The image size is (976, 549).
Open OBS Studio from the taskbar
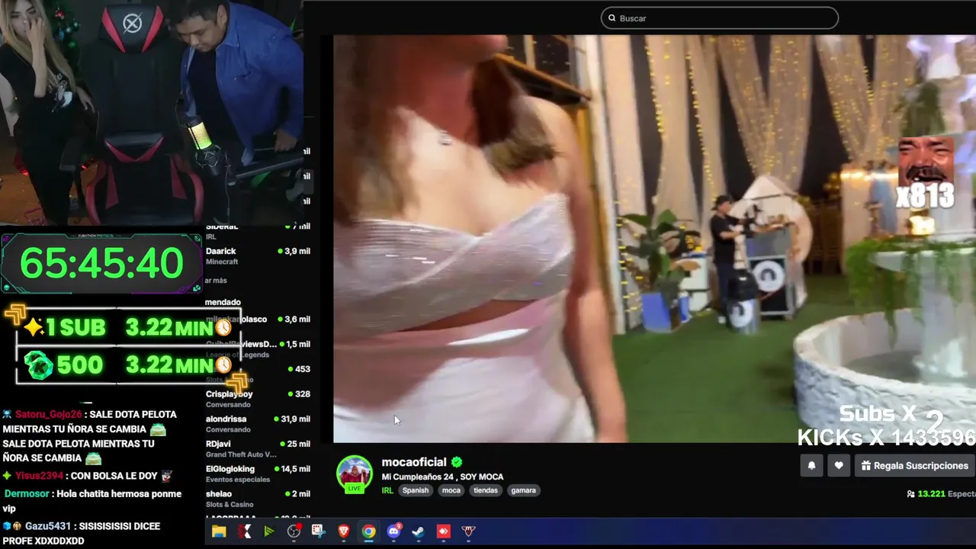294,531
